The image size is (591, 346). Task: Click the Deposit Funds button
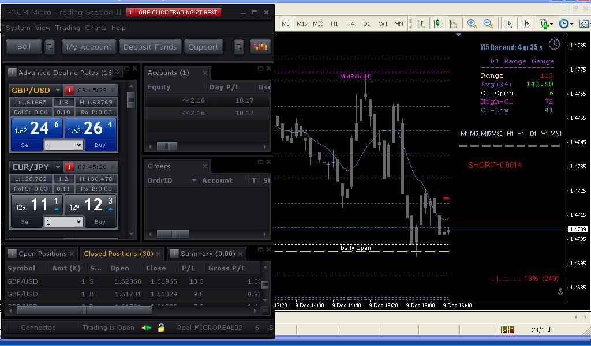[150, 47]
